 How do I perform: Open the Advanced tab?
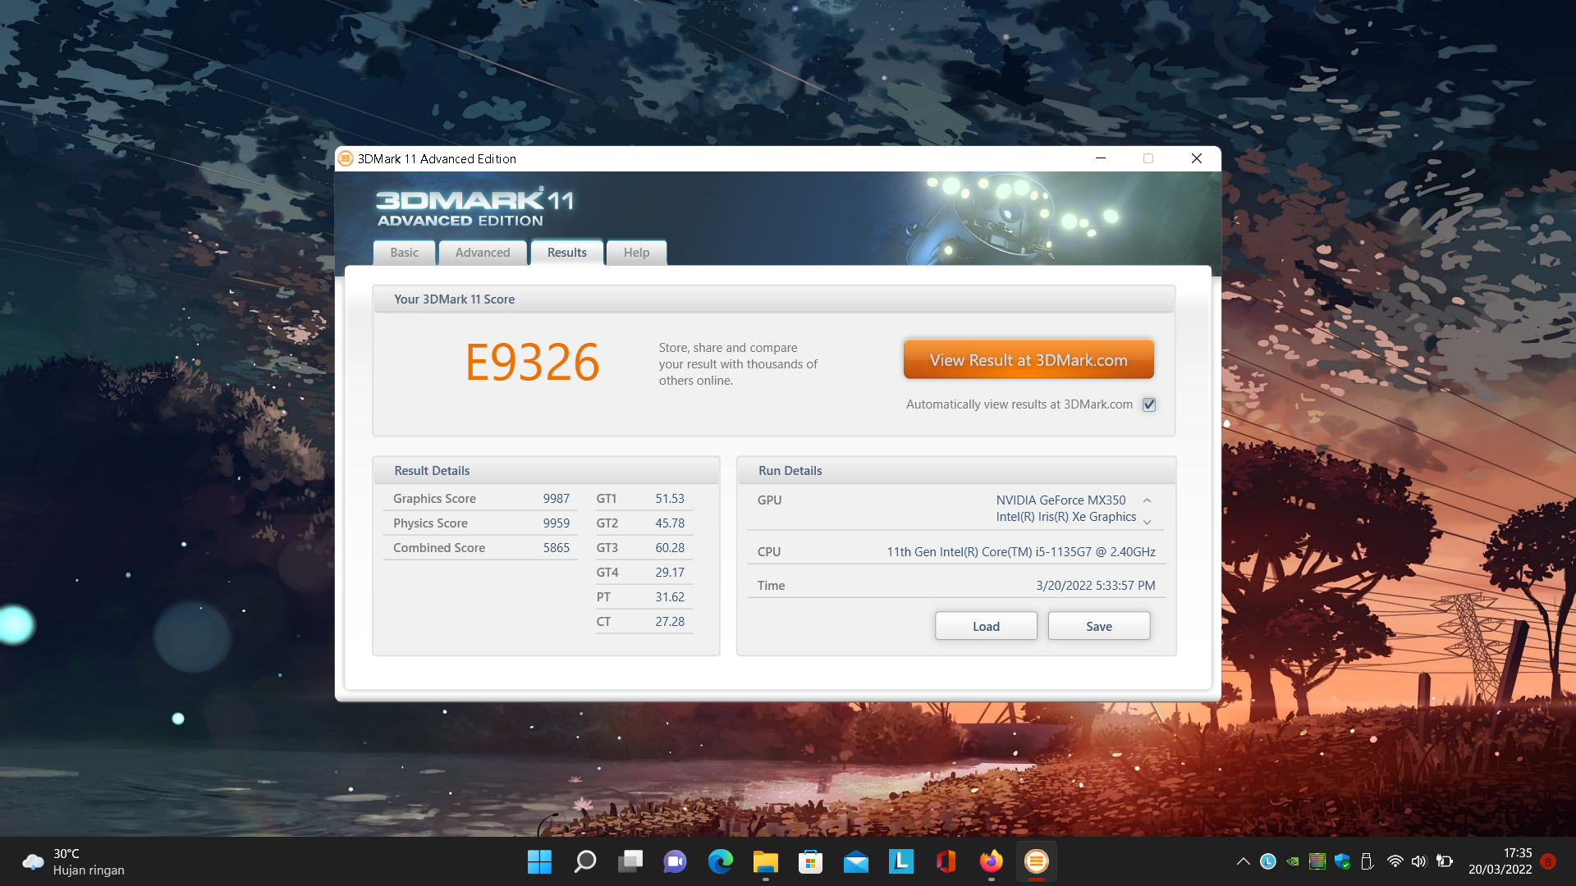(x=483, y=253)
